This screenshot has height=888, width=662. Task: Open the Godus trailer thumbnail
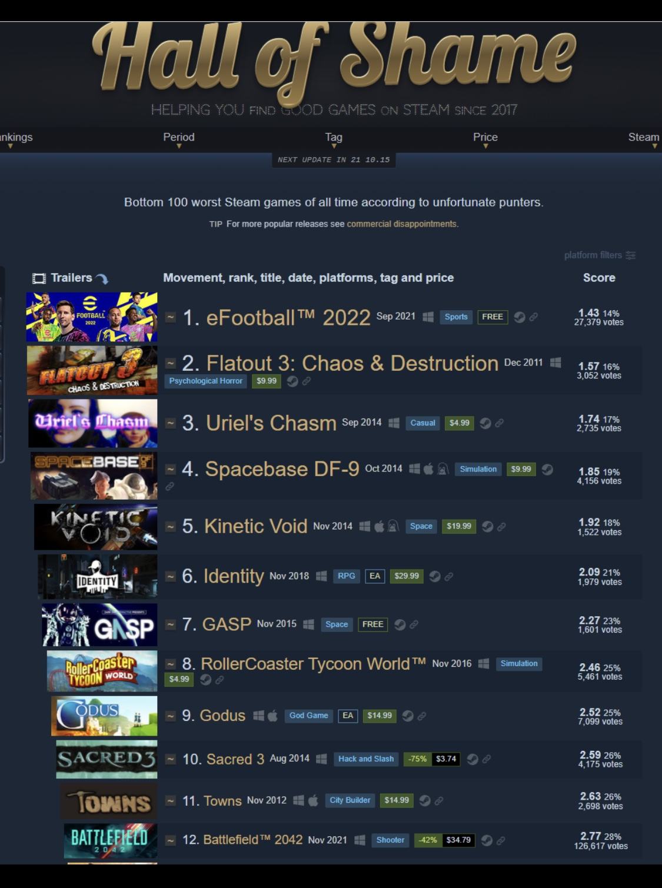(104, 716)
